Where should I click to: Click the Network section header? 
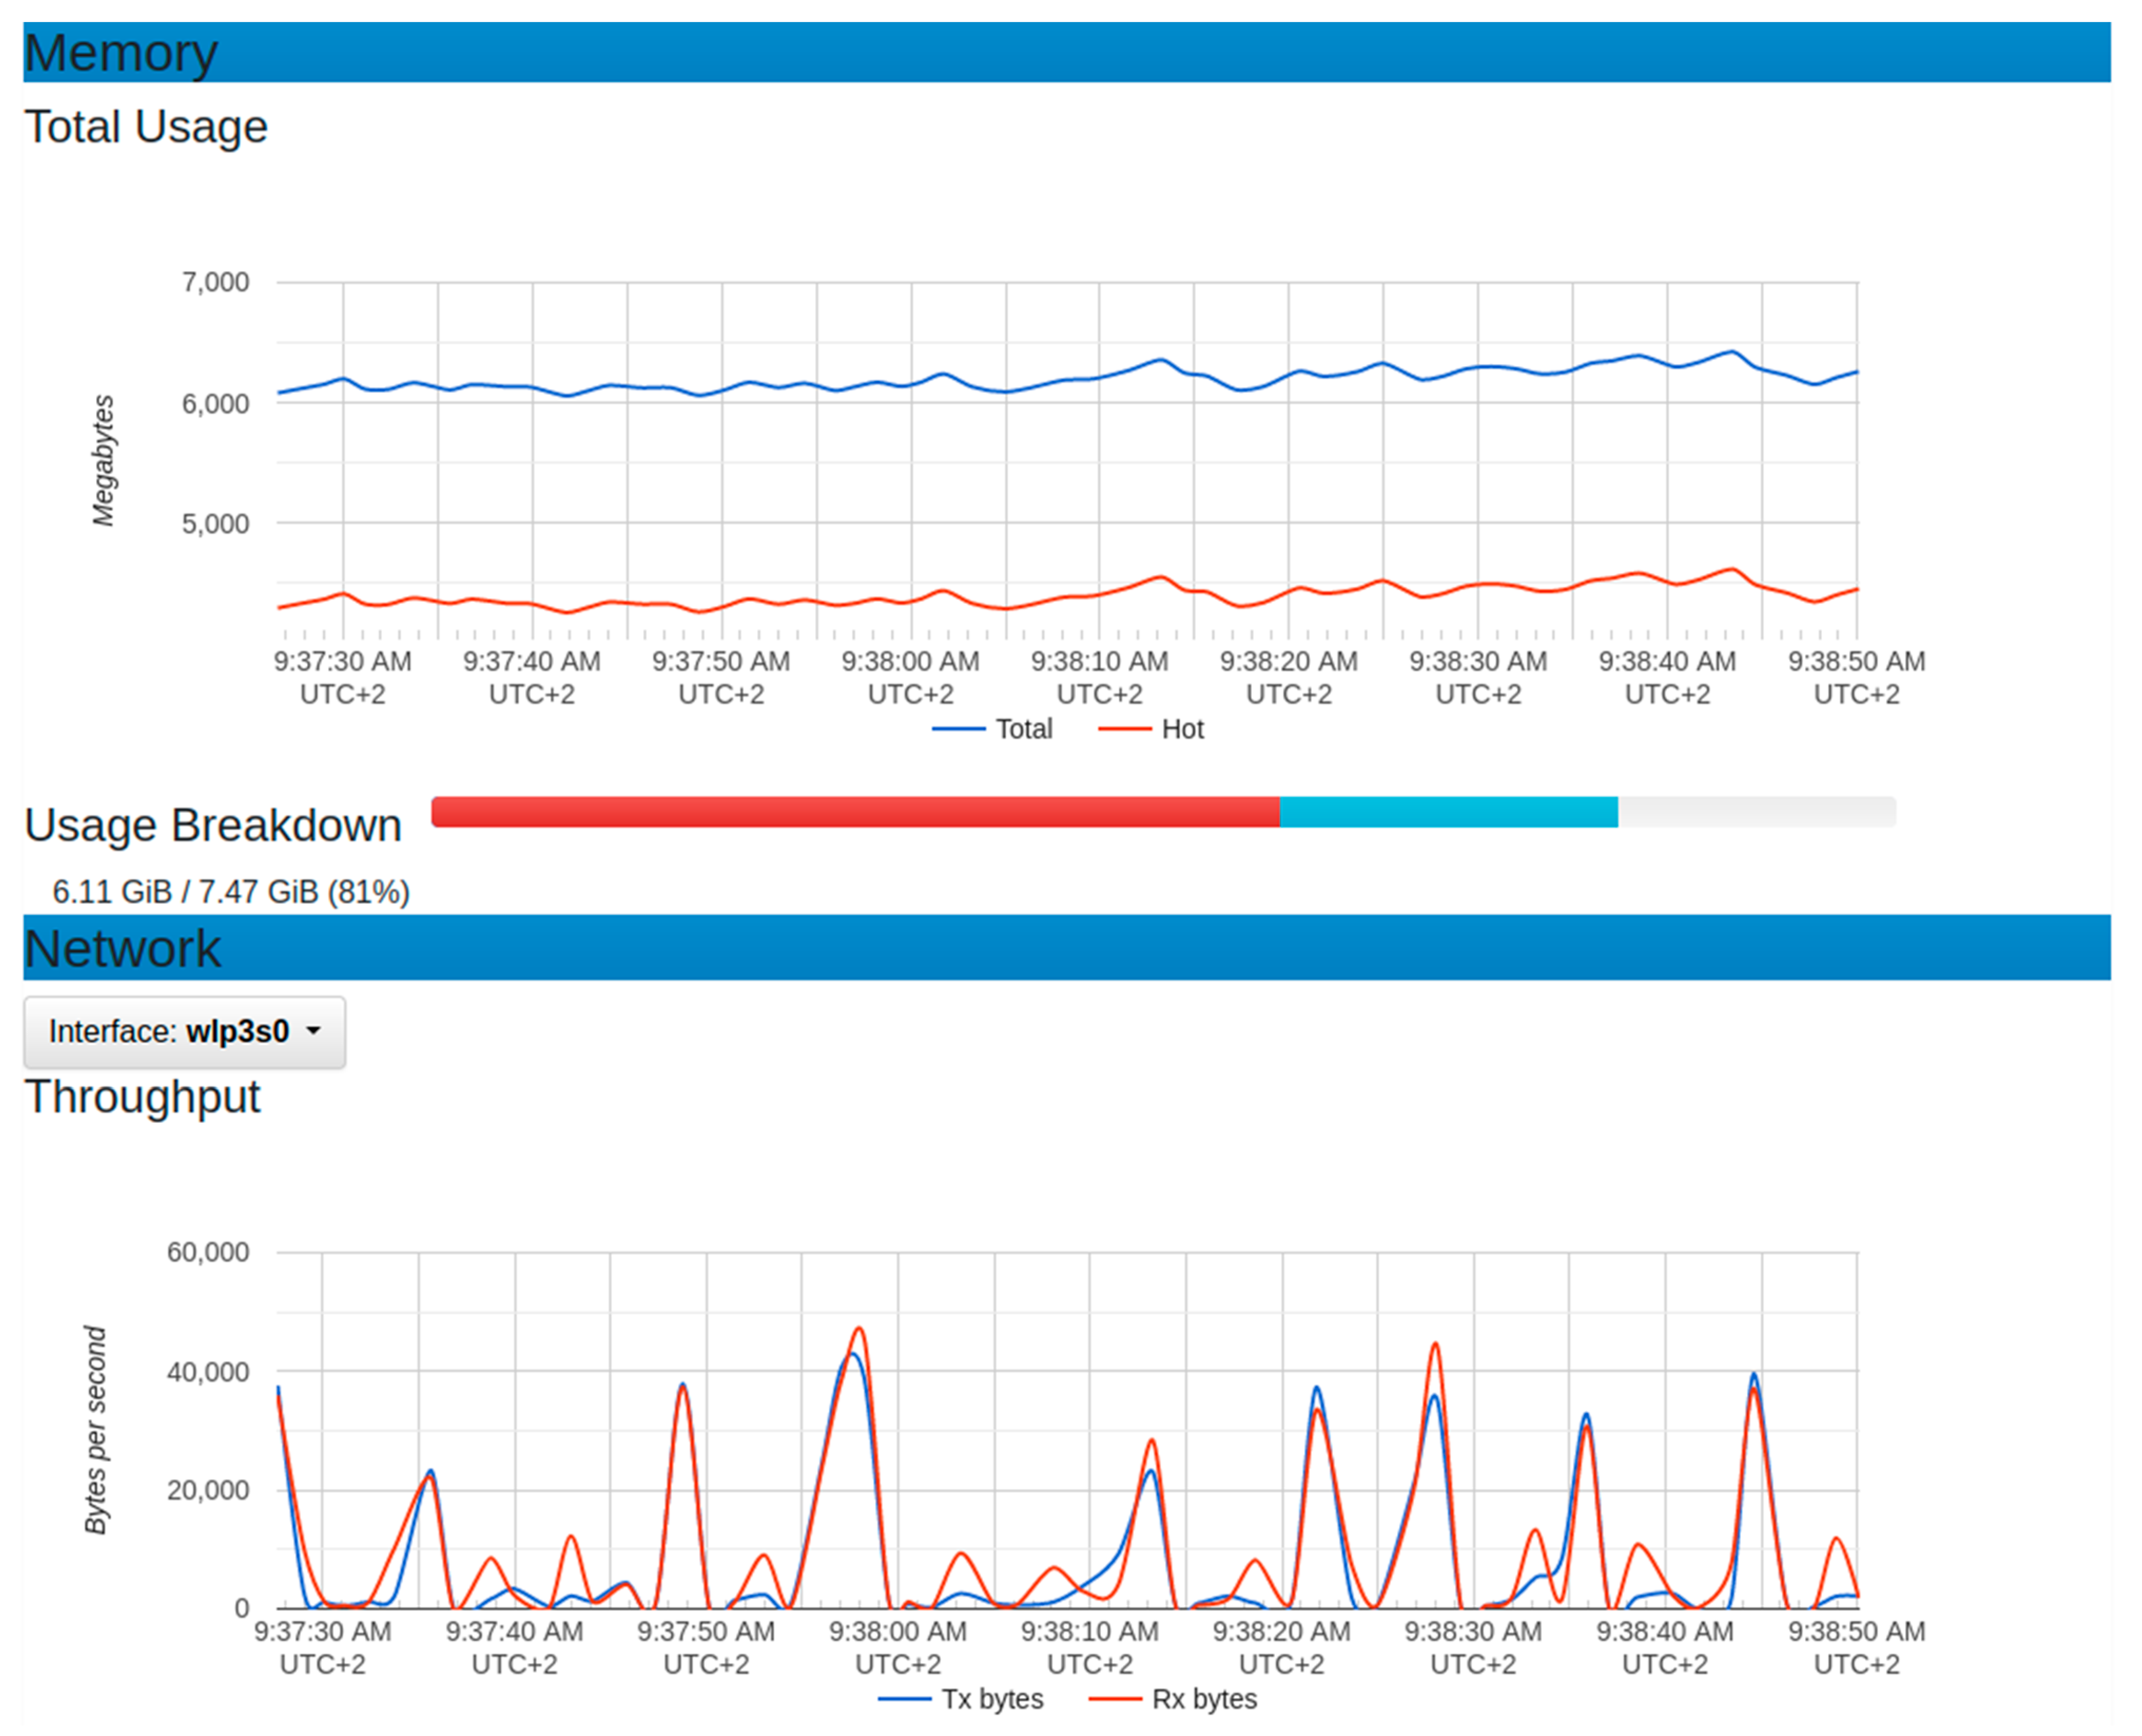(x=122, y=949)
